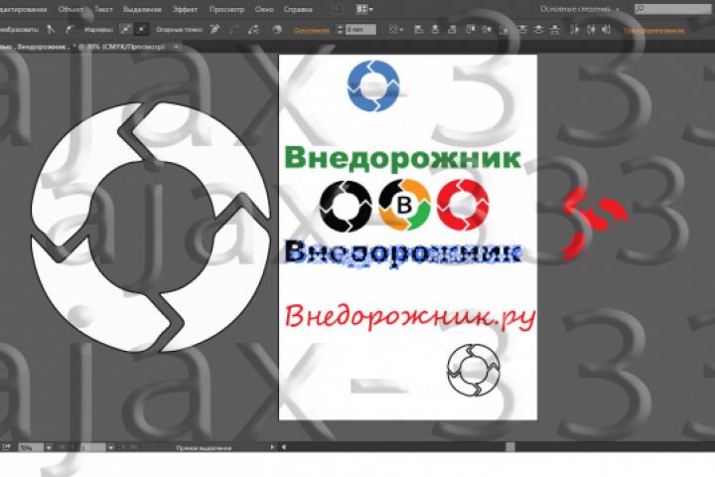Select the blue circular logo on artboard

(x=373, y=85)
